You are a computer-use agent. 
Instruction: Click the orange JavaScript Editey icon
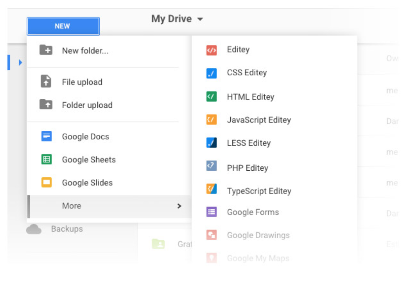click(211, 120)
